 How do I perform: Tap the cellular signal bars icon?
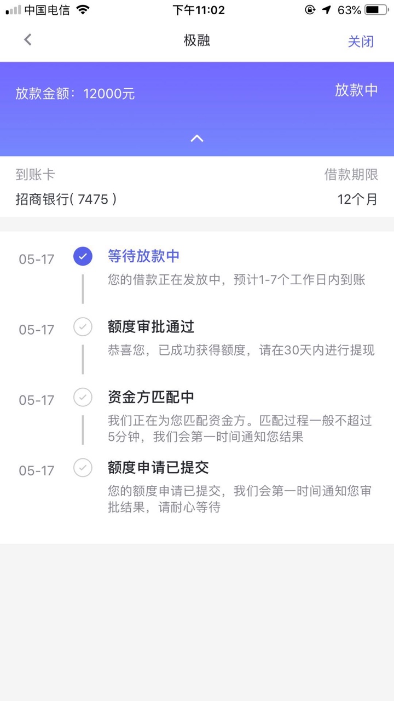point(13,10)
